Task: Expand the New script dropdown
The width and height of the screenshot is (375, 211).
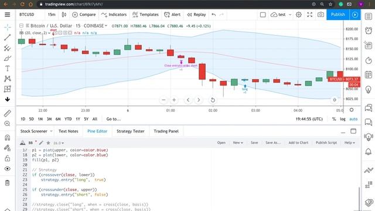Action: coord(238,142)
